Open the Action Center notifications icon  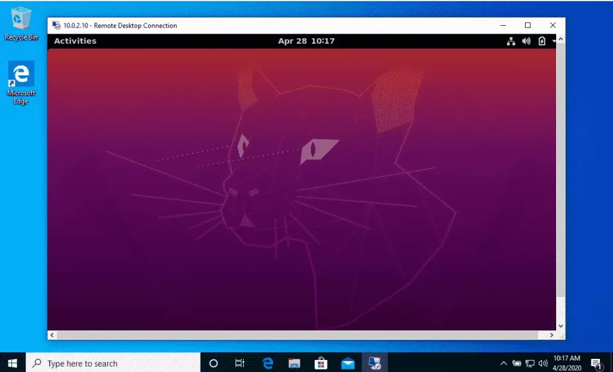pos(596,364)
